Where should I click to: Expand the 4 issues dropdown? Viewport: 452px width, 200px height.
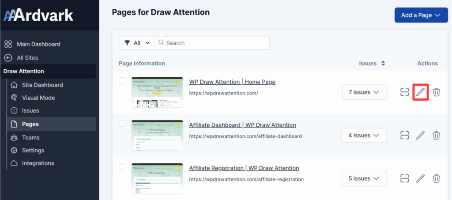coord(364,135)
